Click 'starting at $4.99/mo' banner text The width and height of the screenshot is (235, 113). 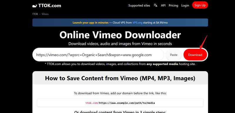coord(155,23)
